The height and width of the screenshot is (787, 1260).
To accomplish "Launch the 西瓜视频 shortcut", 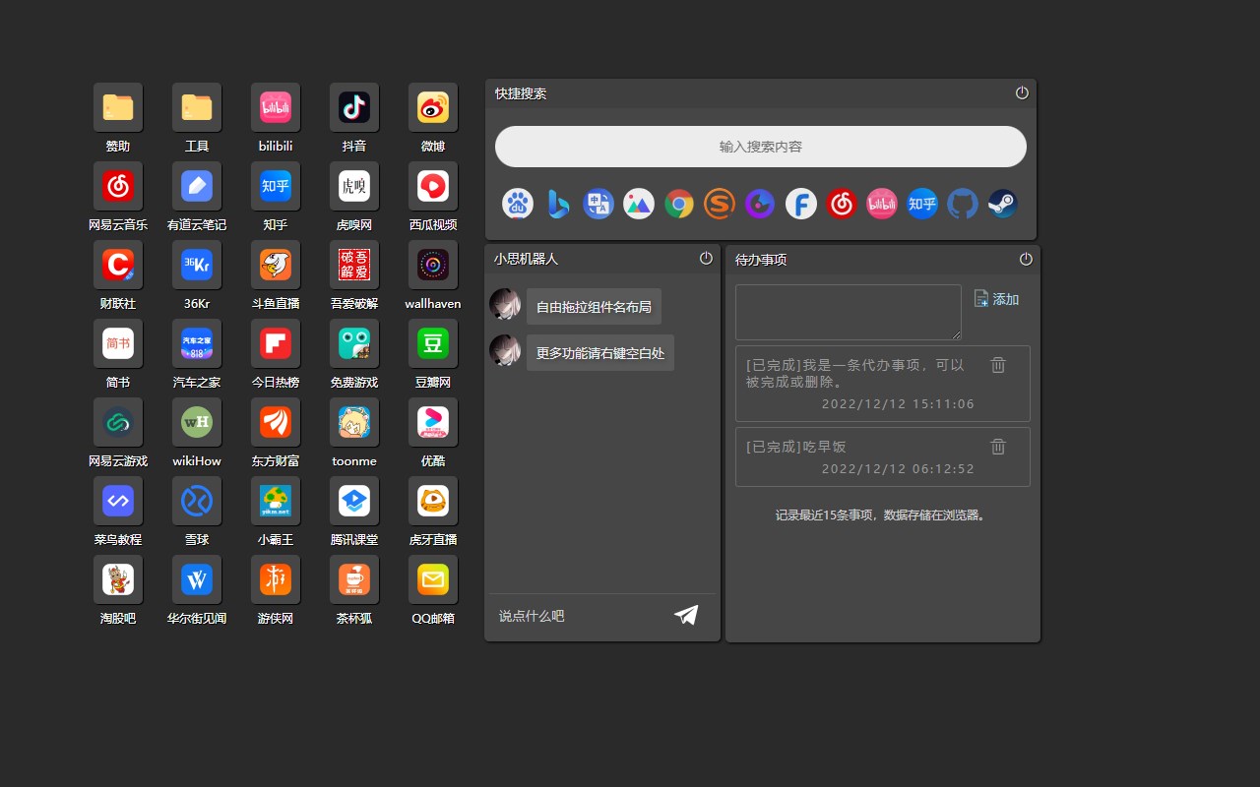I will coord(433,186).
